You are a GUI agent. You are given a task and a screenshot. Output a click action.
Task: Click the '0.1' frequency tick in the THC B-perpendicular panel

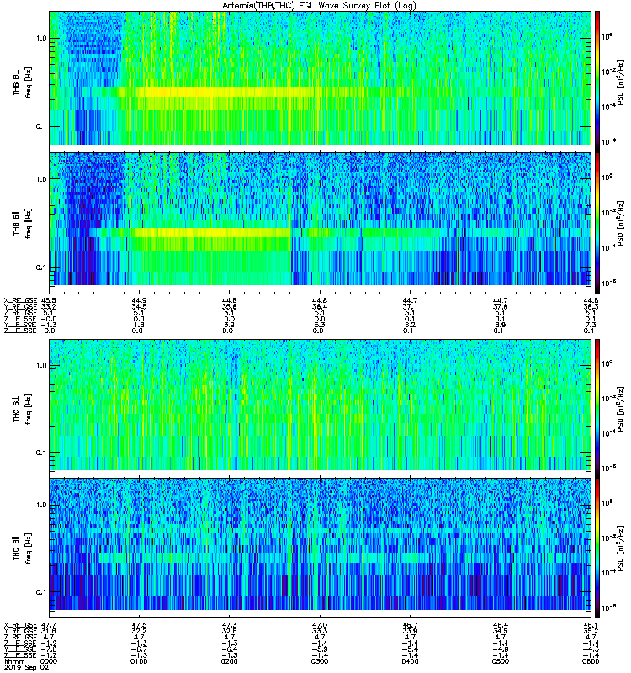[x=40, y=453]
